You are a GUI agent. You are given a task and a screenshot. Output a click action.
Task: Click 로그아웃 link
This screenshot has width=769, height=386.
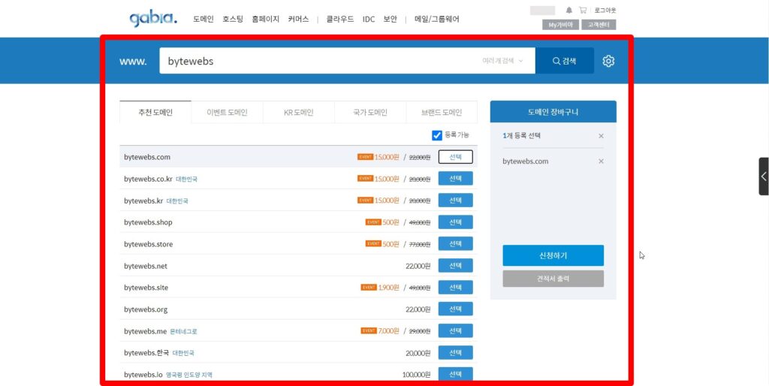tap(605, 10)
